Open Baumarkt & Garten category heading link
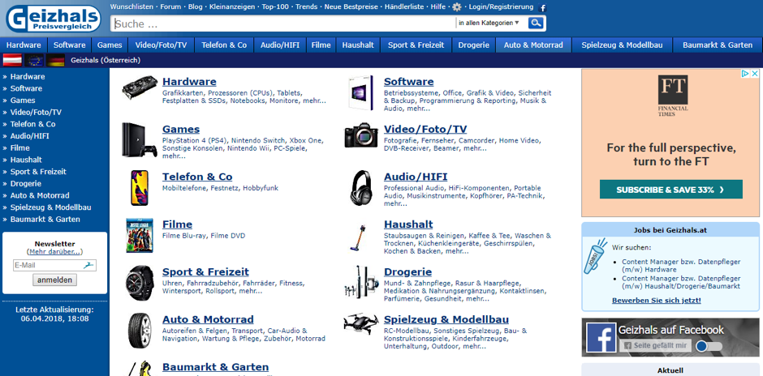This screenshot has width=763, height=376. 215,367
